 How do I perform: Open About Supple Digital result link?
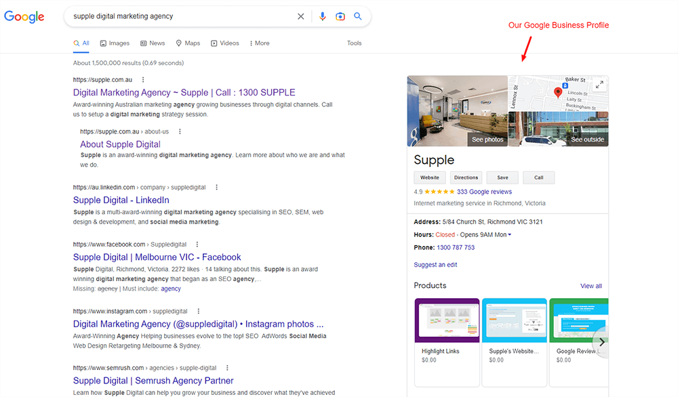click(x=120, y=144)
